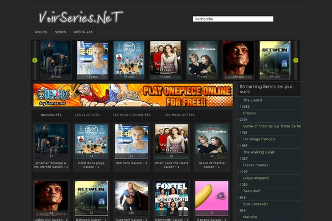Open carousel When Calls the Heart poster, 13 vues
The image size is (332, 221).
point(165,60)
